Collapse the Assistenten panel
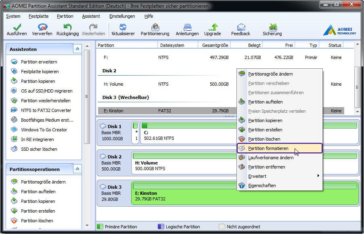The width and height of the screenshot is (364, 234). coord(77,49)
